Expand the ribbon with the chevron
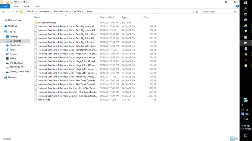Viewport: 252px width, 141px height. (233, 6)
